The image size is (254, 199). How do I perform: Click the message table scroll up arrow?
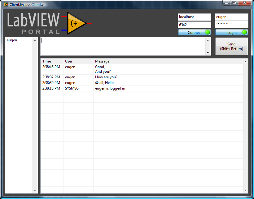pyautogui.click(x=245, y=62)
